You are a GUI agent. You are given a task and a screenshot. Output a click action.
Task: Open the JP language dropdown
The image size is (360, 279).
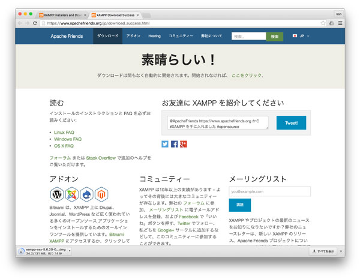pos(301,36)
